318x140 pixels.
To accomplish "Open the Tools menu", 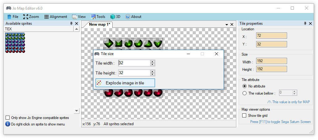I will click(98, 17).
